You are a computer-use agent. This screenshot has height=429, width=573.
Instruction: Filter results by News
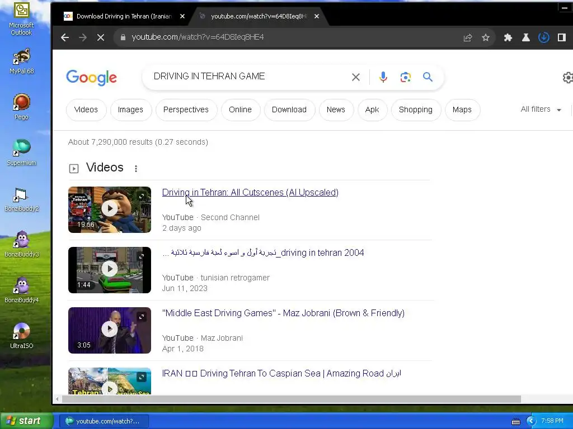(x=336, y=109)
